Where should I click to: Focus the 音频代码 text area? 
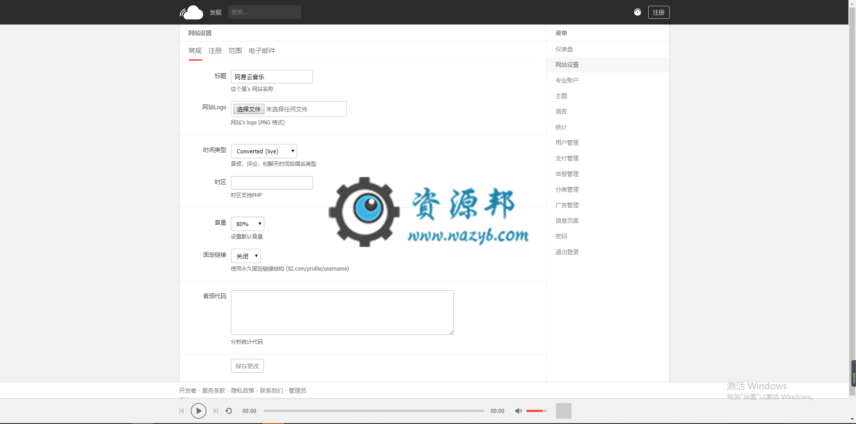coord(342,313)
